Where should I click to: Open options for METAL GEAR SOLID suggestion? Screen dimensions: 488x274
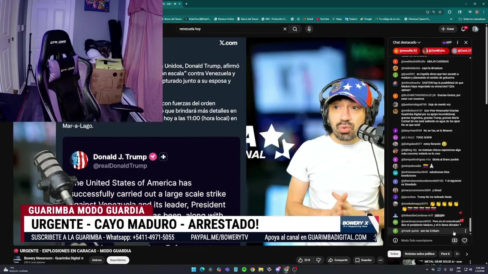(470, 262)
